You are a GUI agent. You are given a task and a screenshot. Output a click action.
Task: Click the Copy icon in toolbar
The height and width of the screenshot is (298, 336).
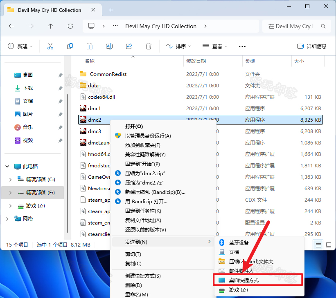[x=70, y=46]
